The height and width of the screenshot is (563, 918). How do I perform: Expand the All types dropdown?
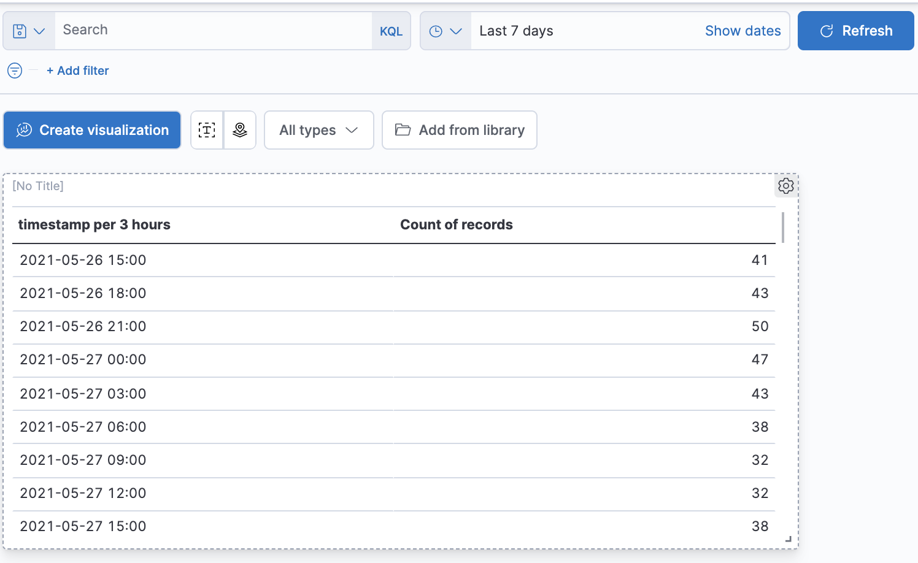click(x=319, y=130)
